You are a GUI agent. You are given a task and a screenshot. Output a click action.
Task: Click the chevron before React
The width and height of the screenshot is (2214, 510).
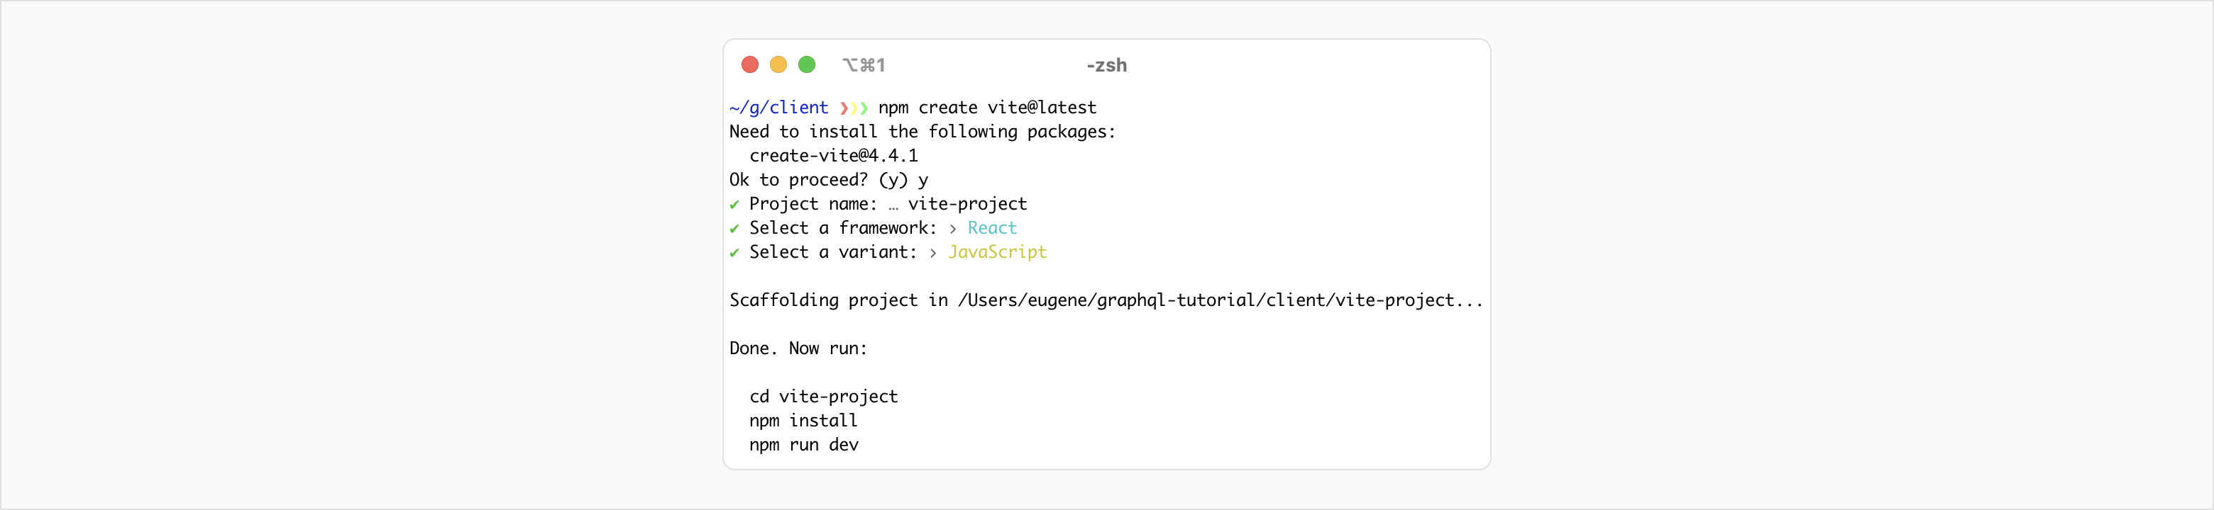pos(952,228)
